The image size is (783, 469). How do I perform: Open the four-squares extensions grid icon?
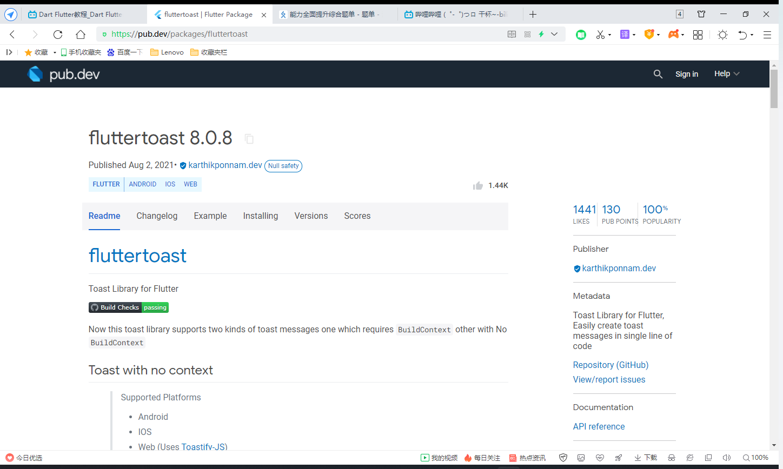click(698, 35)
